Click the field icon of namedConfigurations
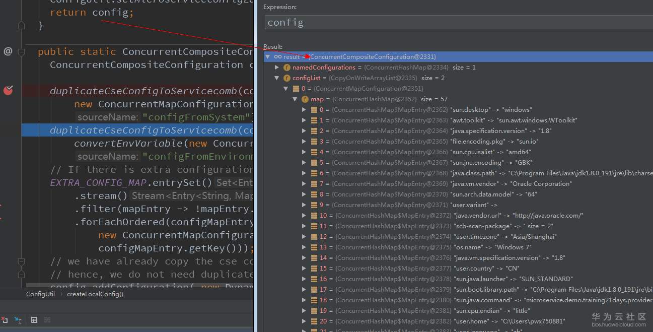This screenshot has width=653, height=332. coord(287,68)
